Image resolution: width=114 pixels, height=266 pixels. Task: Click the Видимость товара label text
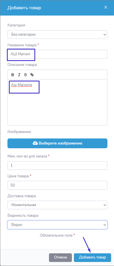23,216
